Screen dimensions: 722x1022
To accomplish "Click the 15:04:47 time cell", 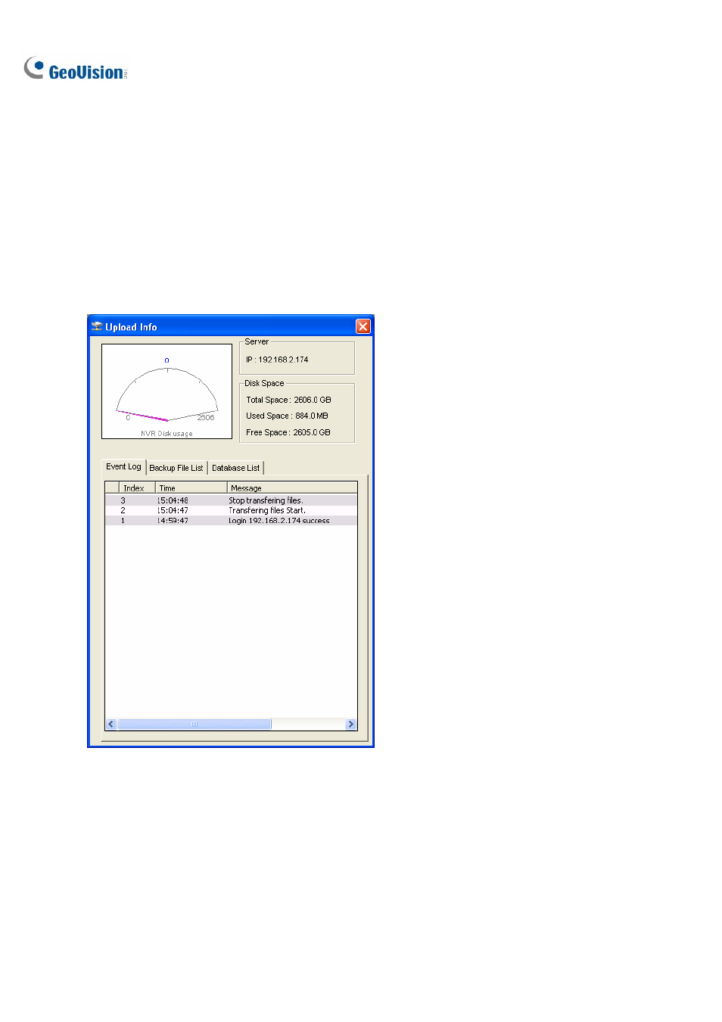I will (x=173, y=510).
